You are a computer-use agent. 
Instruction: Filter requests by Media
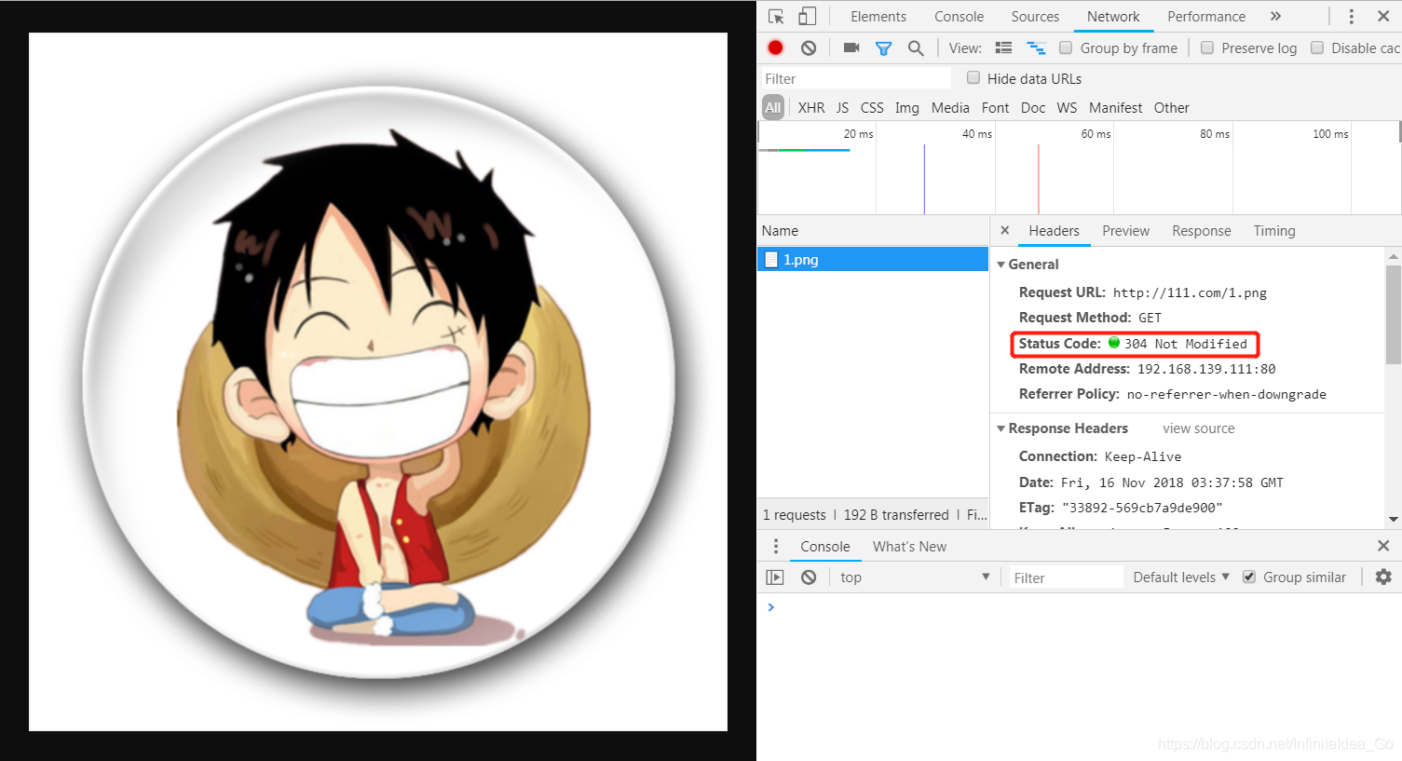950,108
